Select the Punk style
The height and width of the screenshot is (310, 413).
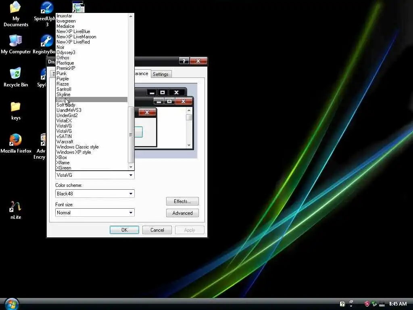pyautogui.click(x=92, y=73)
